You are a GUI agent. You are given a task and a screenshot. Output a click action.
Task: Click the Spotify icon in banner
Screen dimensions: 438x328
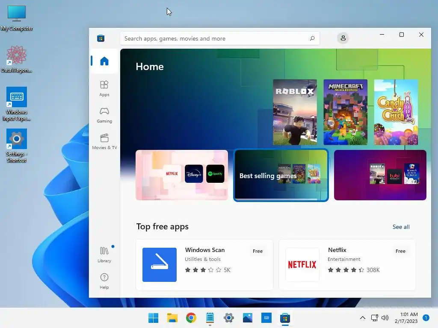point(215,174)
